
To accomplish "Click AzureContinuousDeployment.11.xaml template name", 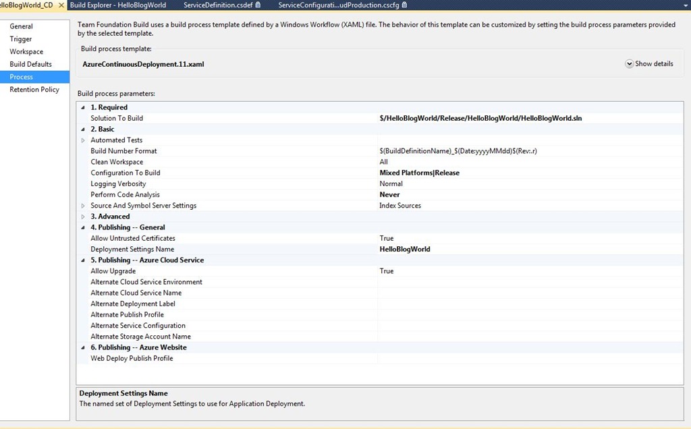I will pyautogui.click(x=143, y=64).
